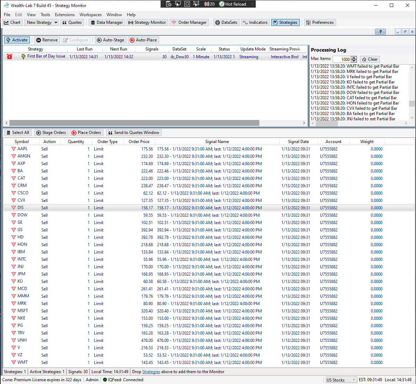Clear the Processing Log
The height and width of the screenshot is (384, 416).
tap(370, 59)
